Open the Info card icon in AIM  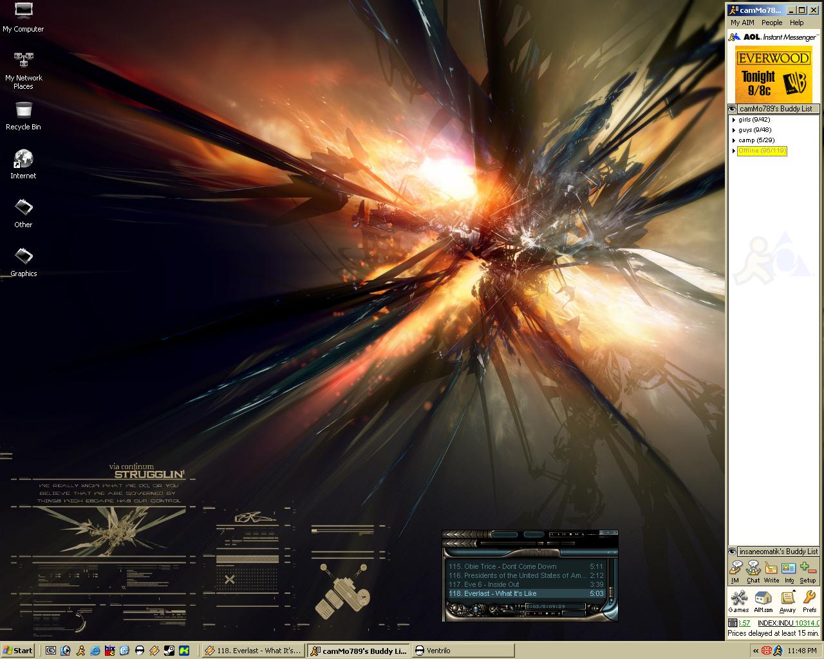(x=789, y=572)
